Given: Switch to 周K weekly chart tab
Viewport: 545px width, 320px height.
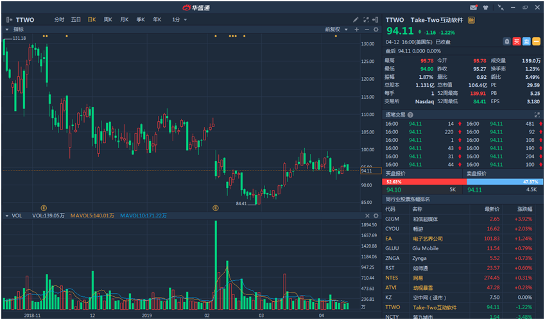Looking at the screenshot, I should (x=108, y=19).
